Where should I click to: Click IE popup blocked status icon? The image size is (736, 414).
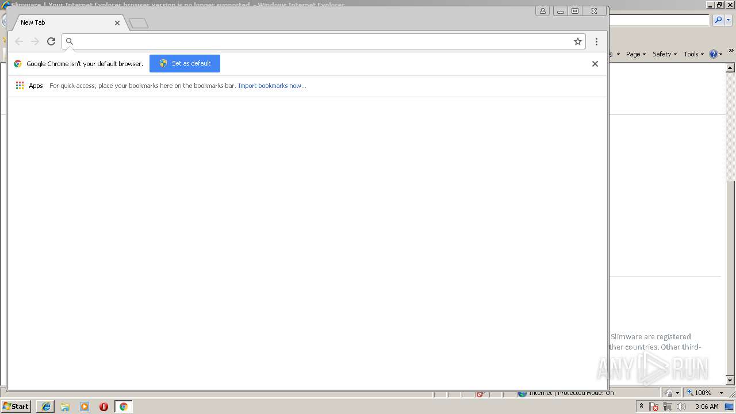click(x=480, y=394)
